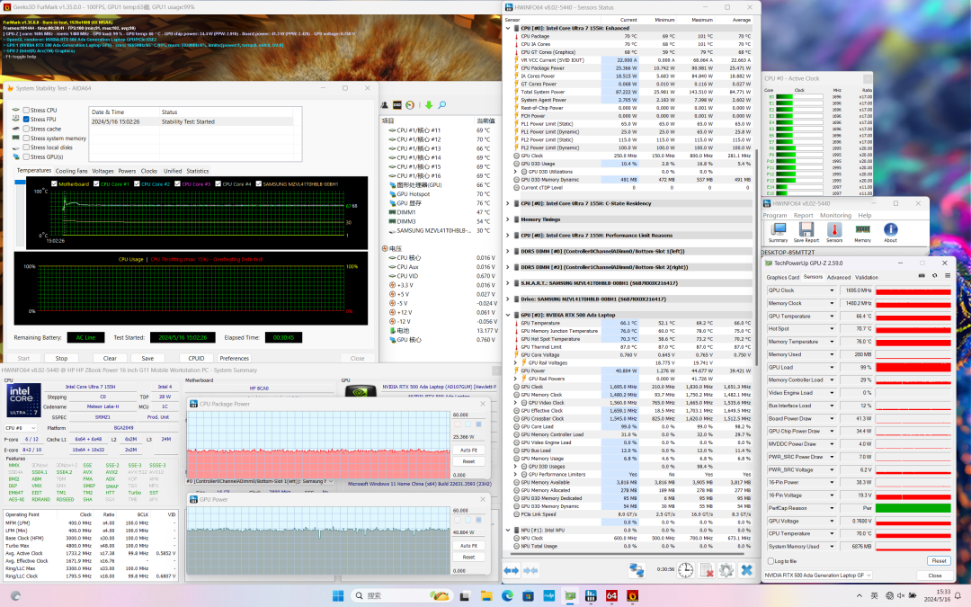
Task: Click the expand arrows icon in HWiNFO sensors window
Action: pos(511,570)
